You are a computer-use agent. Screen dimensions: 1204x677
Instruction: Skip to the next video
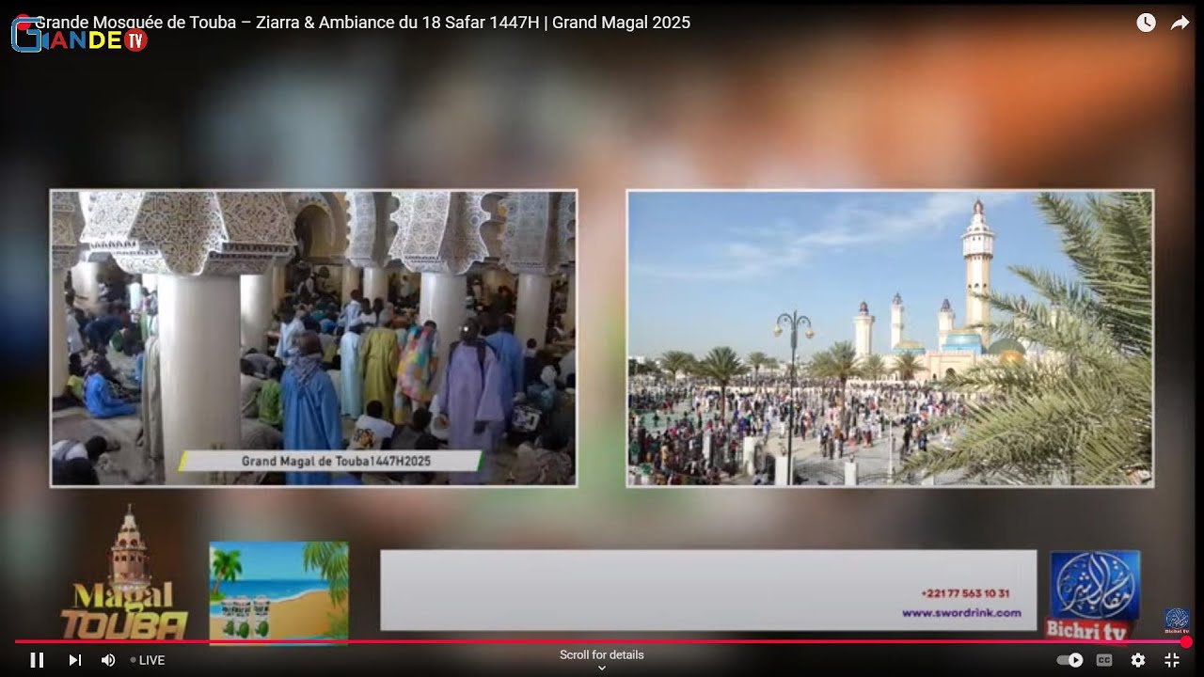click(75, 660)
